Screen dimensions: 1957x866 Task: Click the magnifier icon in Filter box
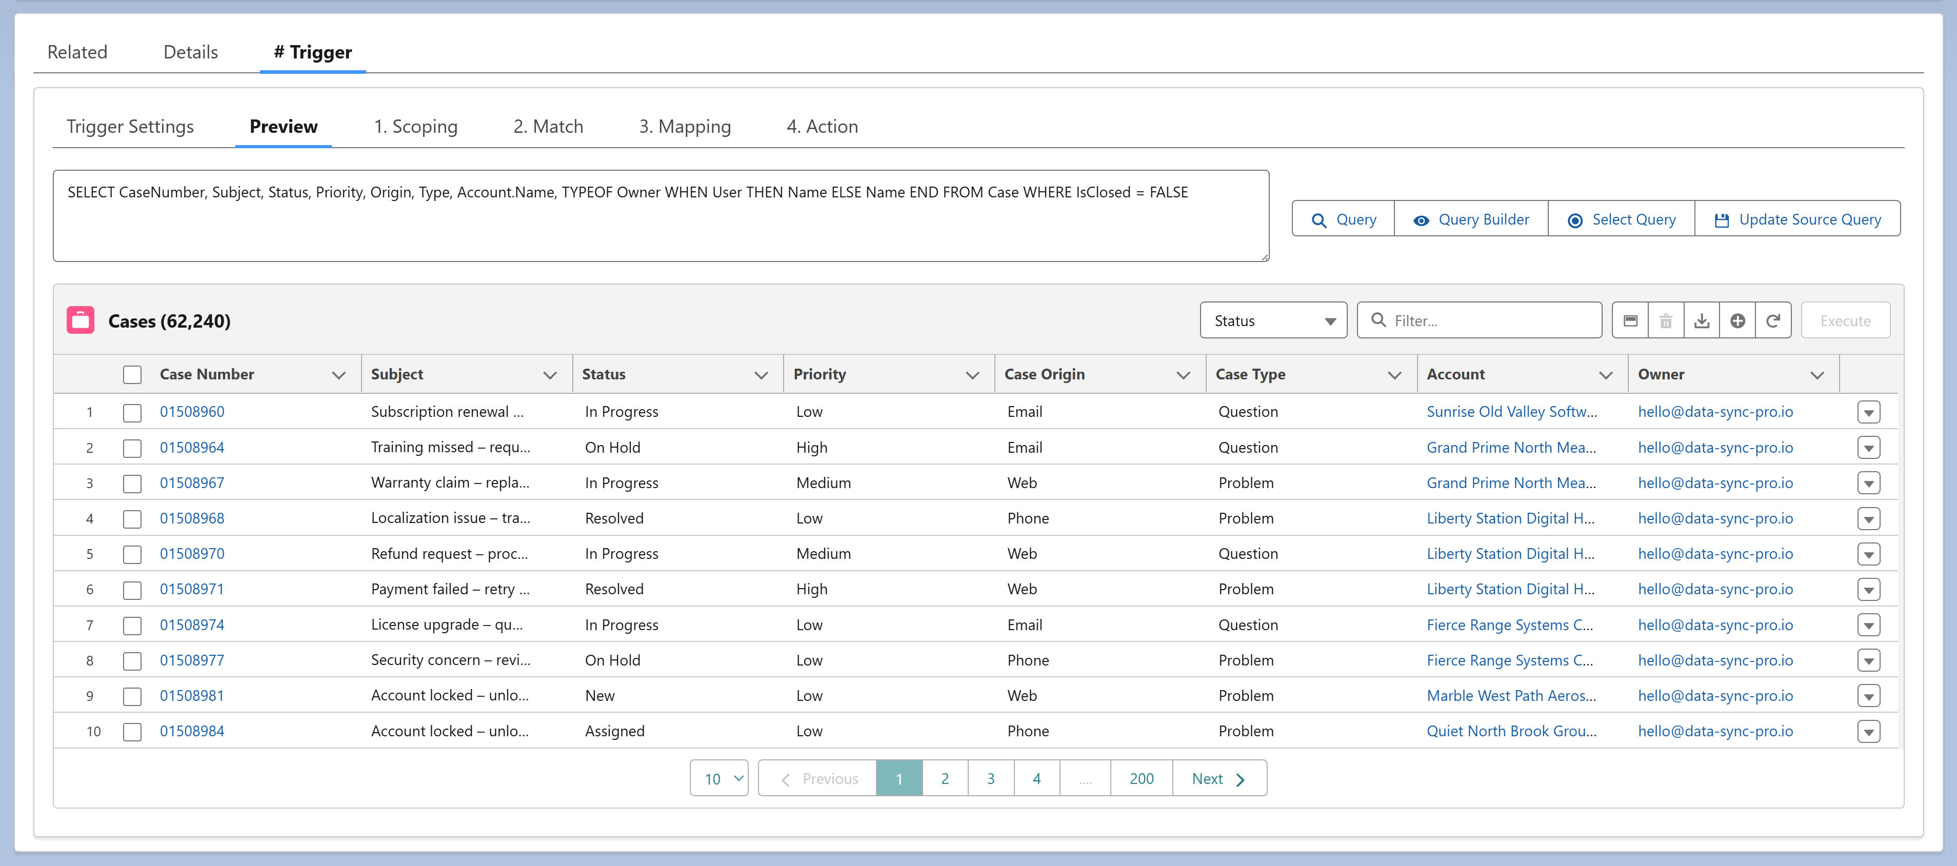[1378, 320]
